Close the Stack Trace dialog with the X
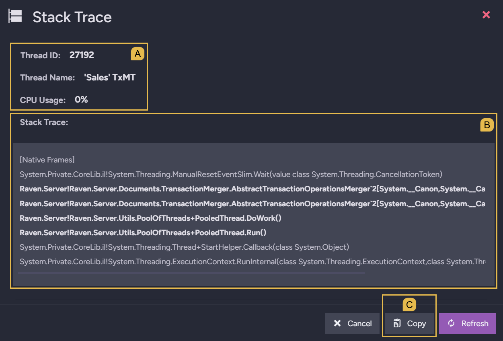The height and width of the screenshot is (341, 503). point(486,15)
